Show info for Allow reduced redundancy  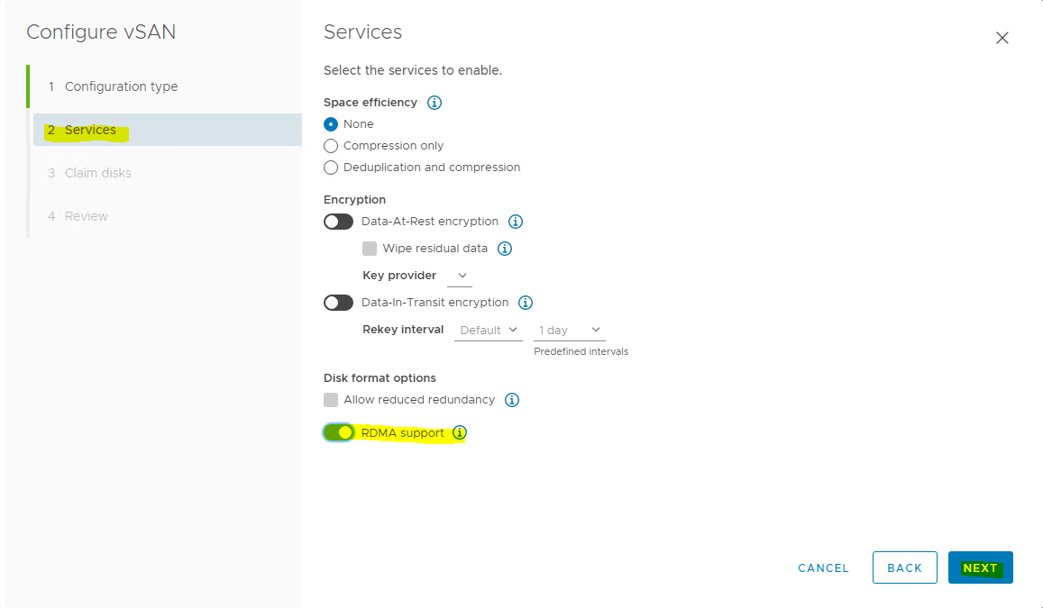[x=511, y=399]
